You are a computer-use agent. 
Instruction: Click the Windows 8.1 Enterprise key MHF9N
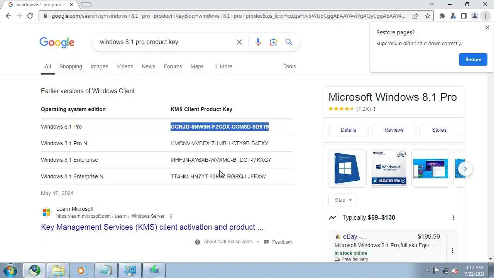point(221,160)
